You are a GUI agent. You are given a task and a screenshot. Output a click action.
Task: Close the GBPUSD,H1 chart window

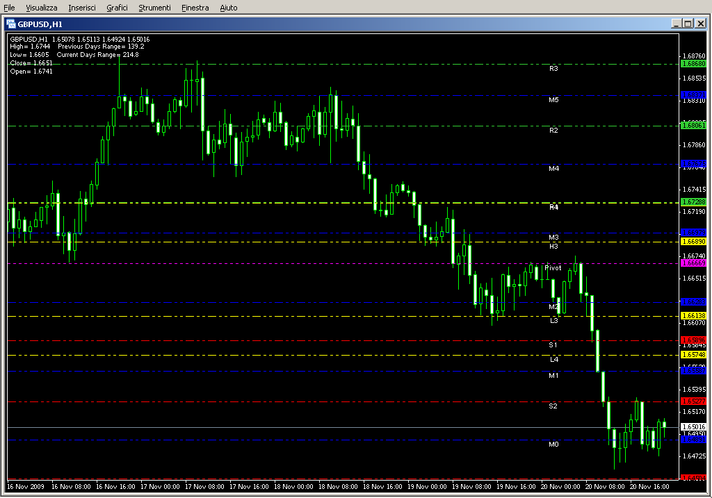tap(701, 24)
